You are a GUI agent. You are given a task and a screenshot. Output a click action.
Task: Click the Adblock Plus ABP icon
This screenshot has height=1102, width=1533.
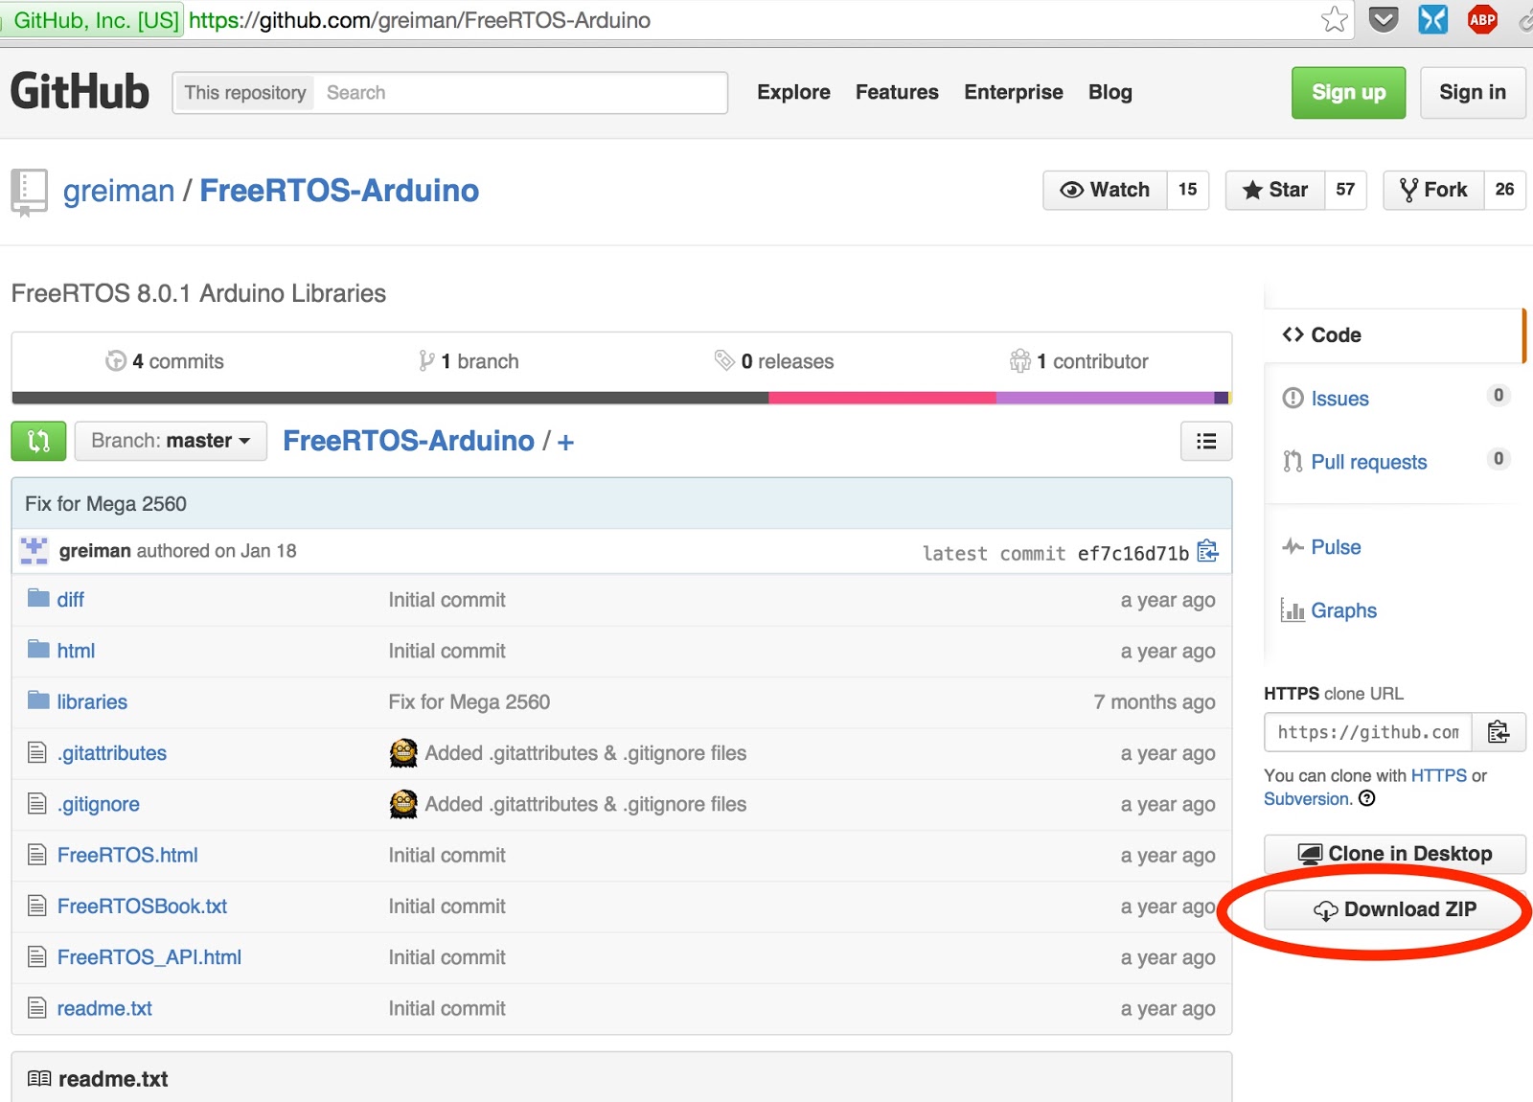click(x=1482, y=19)
